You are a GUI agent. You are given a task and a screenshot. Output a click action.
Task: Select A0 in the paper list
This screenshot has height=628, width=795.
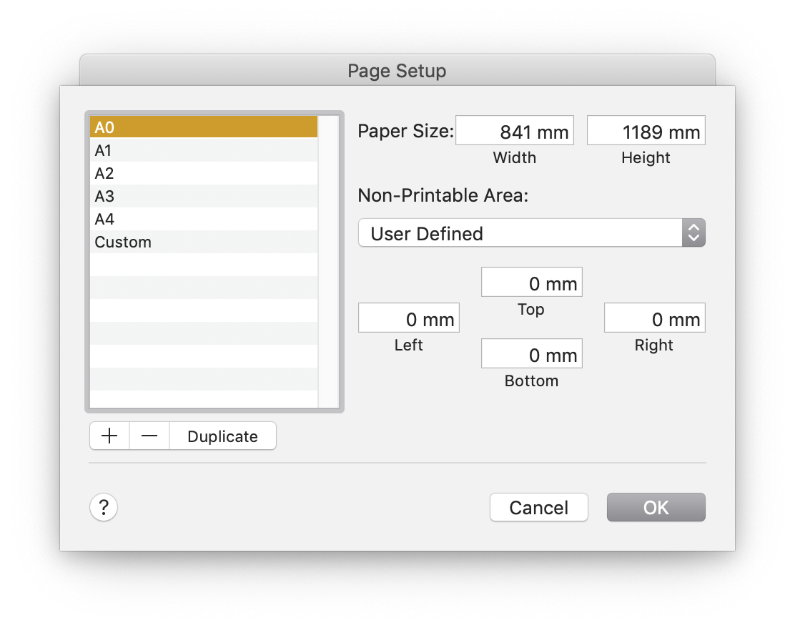(x=203, y=127)
